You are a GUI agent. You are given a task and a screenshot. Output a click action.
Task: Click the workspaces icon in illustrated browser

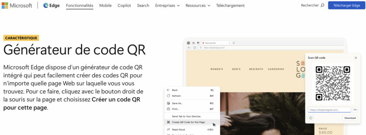click(x=193, y=43)
